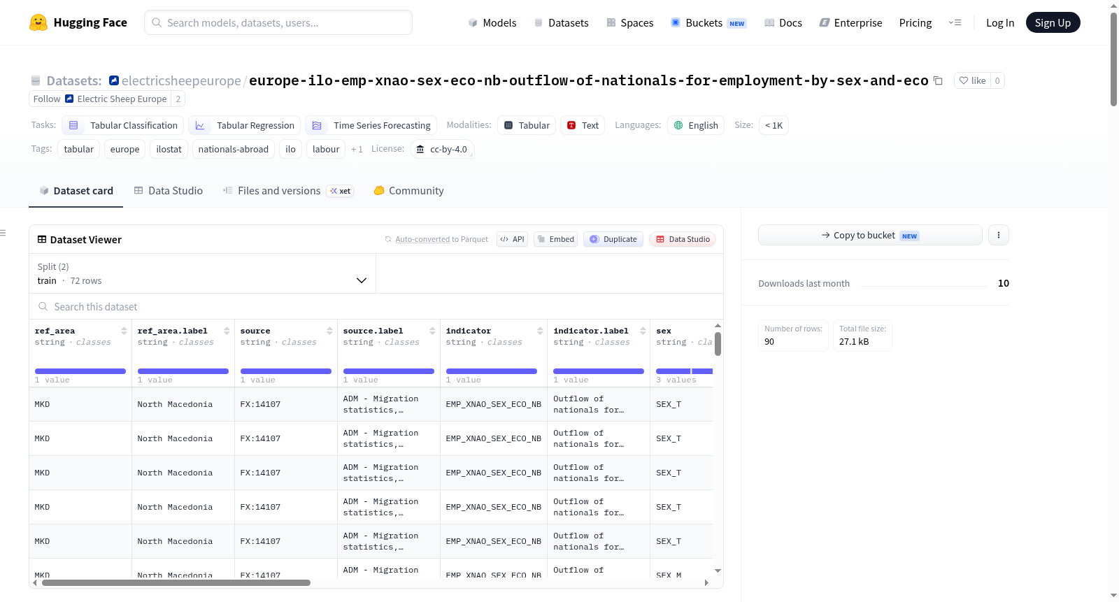Open the Time Series Forecasting task tag
The image size is (1119, 602).
pyautogui.click(x=371, y=125)
